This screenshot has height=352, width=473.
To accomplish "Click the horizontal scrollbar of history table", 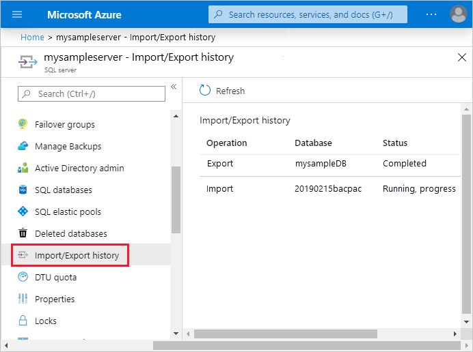I will coord(286,334).
